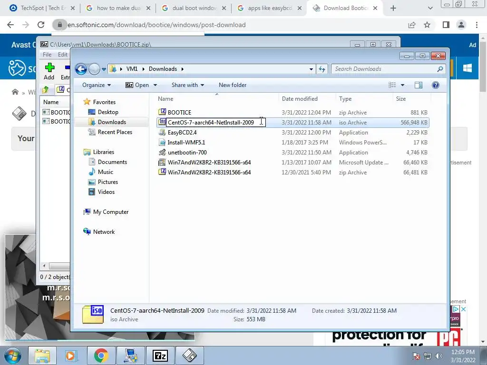487x365 pixels.
Task: Open the Pictures library
Action: 108,182
